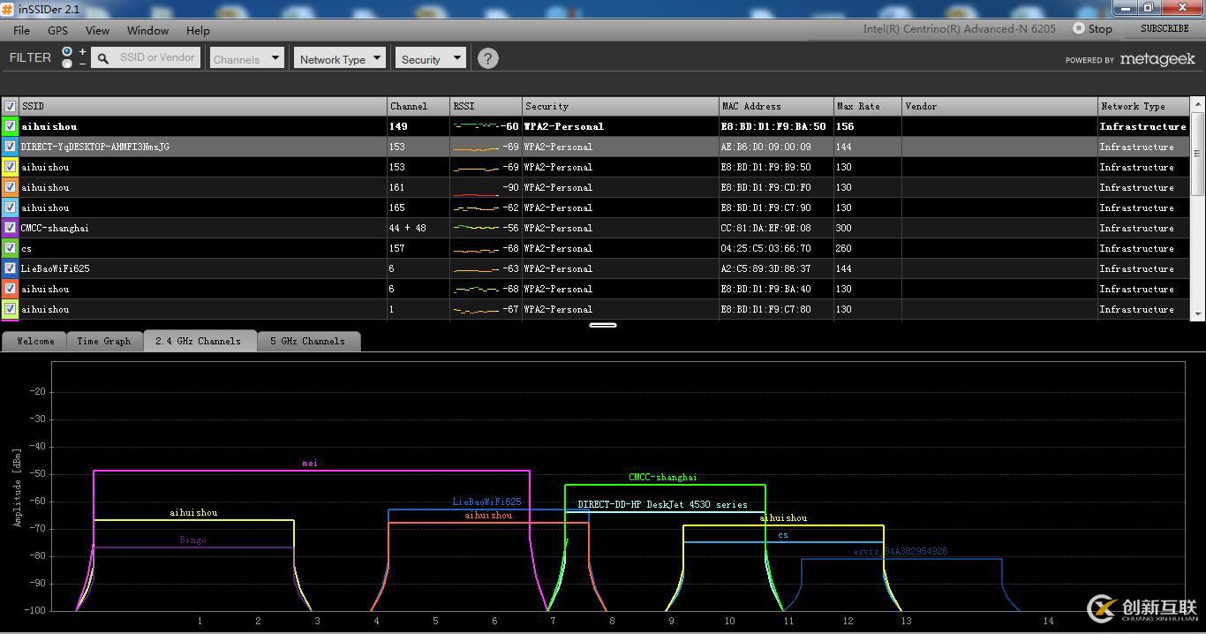Image resolution: width=1206 pixels, height=634 pixels.
Task: Switch to the 5 GHz Channels tab
Action: pos(307,341)
